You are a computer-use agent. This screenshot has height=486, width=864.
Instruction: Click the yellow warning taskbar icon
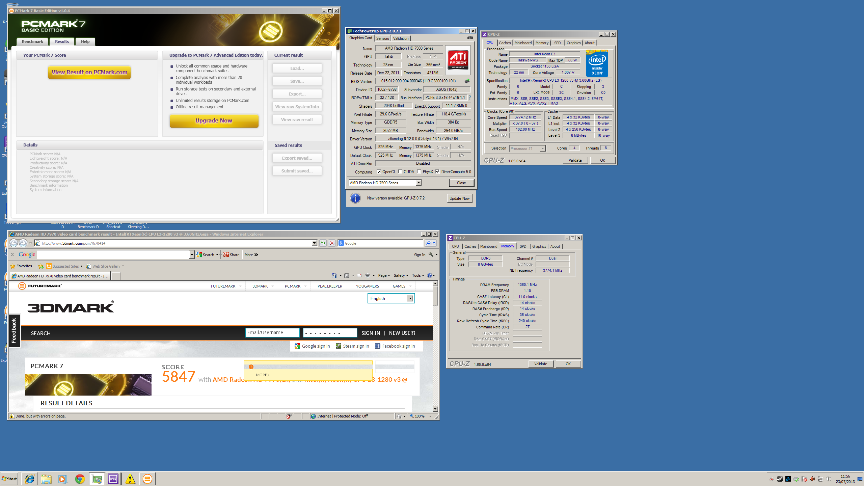tap(130, 479)
